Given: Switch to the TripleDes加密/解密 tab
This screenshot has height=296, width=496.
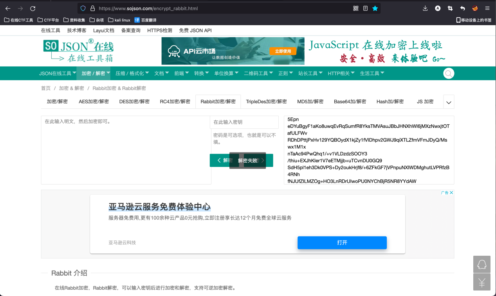Looking at the screenshot, I should [266, 102].
